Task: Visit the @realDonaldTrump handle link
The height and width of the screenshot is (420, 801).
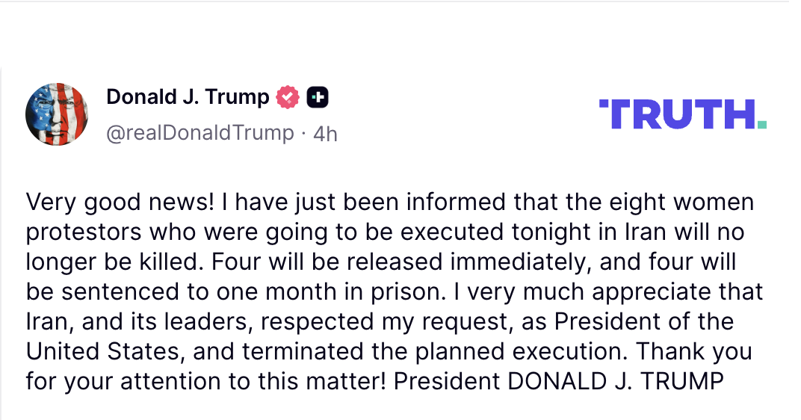Action: pos(200,133)
